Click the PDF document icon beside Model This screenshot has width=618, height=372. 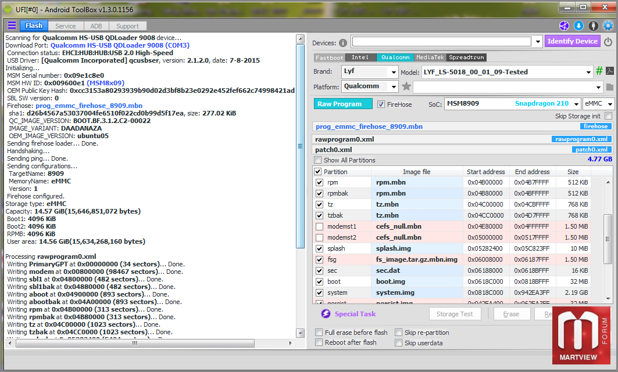click(610, 71)
